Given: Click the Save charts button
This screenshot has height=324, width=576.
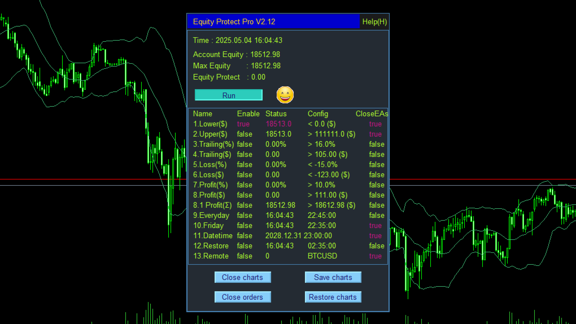Looking at the screenshot, I should pos(333,277).
